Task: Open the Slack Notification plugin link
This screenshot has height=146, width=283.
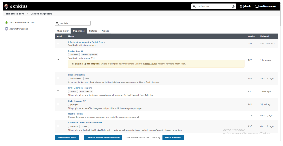Action: tap(76, 75)
